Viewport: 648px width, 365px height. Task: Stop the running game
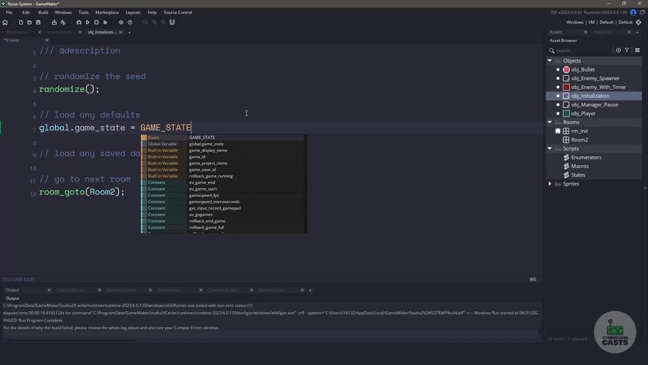(96, 22)
